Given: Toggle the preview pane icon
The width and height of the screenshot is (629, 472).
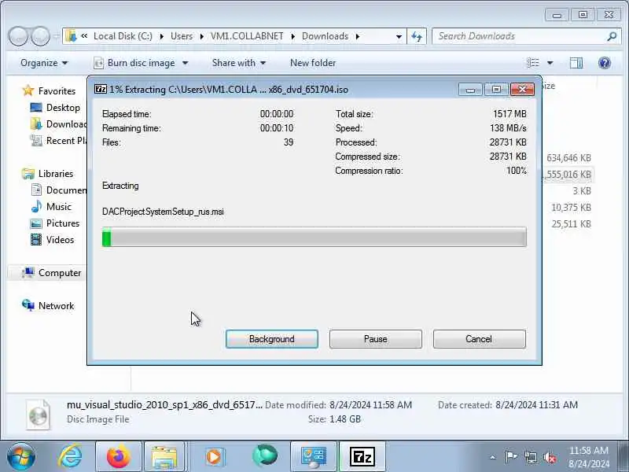Looking at the screenshot, I should pos(576,63).
